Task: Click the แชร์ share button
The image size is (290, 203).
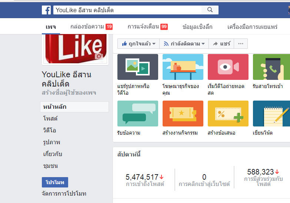Action: tap(221, 44)
